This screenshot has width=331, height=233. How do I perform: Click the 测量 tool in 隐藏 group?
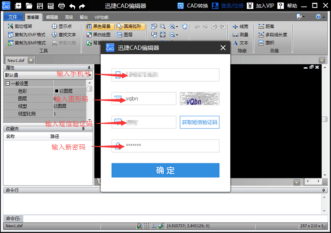[x=240, y=34]
